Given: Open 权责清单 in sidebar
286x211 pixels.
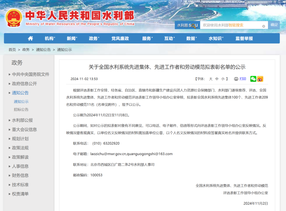Looking at the screenshot, I should 20,194.
